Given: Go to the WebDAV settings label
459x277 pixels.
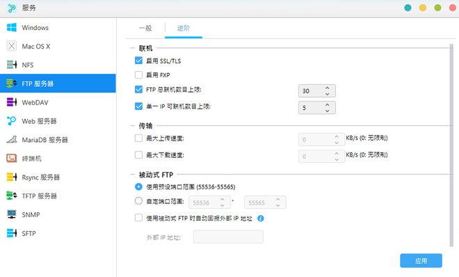Looking at the screenshot, I should point(35,102).
